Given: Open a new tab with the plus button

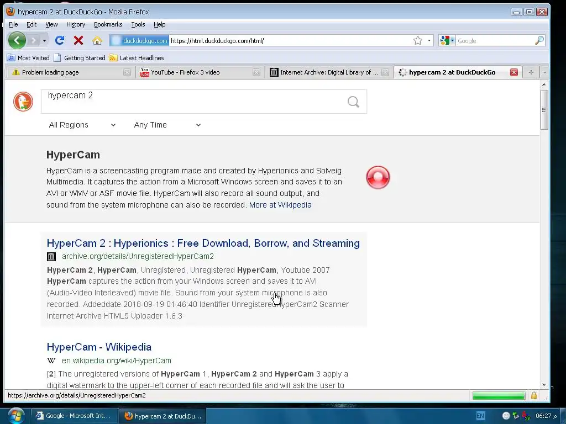Looking at the screenshot, I should point(531,72).
